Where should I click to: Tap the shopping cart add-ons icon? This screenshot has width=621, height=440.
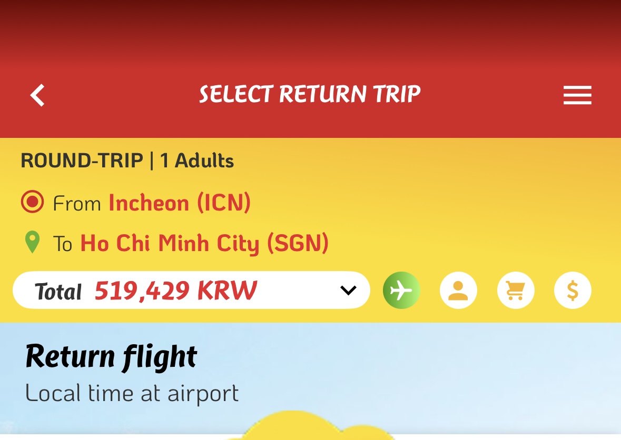click(516, 290)
